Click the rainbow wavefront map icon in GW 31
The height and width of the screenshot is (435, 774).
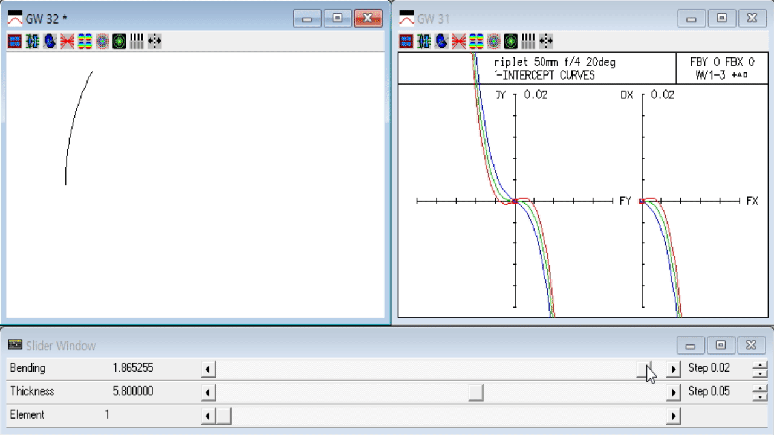[476, 41]
